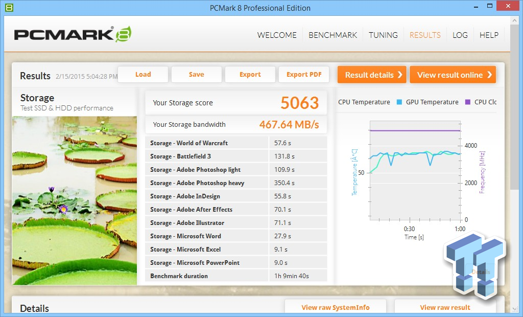This screenshot has height=317, width=523.
Task: Click View raw result button
Action: pyautogui.click(x=445, y=307)
